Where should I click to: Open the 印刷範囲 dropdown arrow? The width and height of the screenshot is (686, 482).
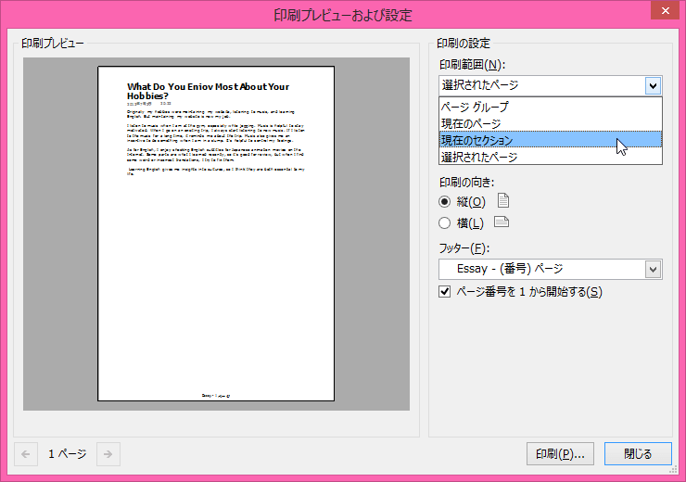tap(653, 85)
